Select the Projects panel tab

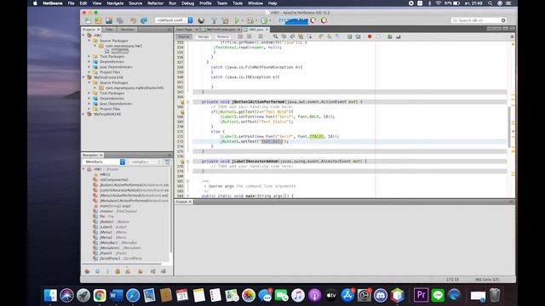tap(91, 30)
